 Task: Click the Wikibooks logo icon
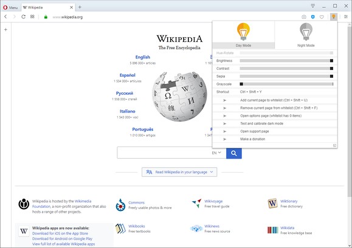pyautogui.click(x=120, y=229)
